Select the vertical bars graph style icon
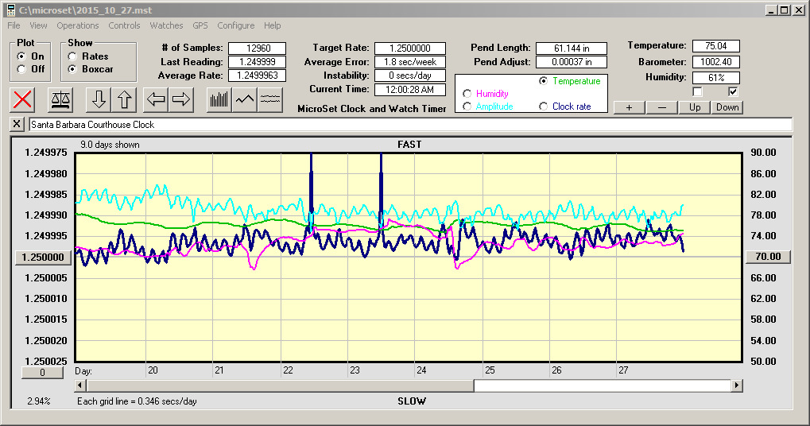 [219, 99]
